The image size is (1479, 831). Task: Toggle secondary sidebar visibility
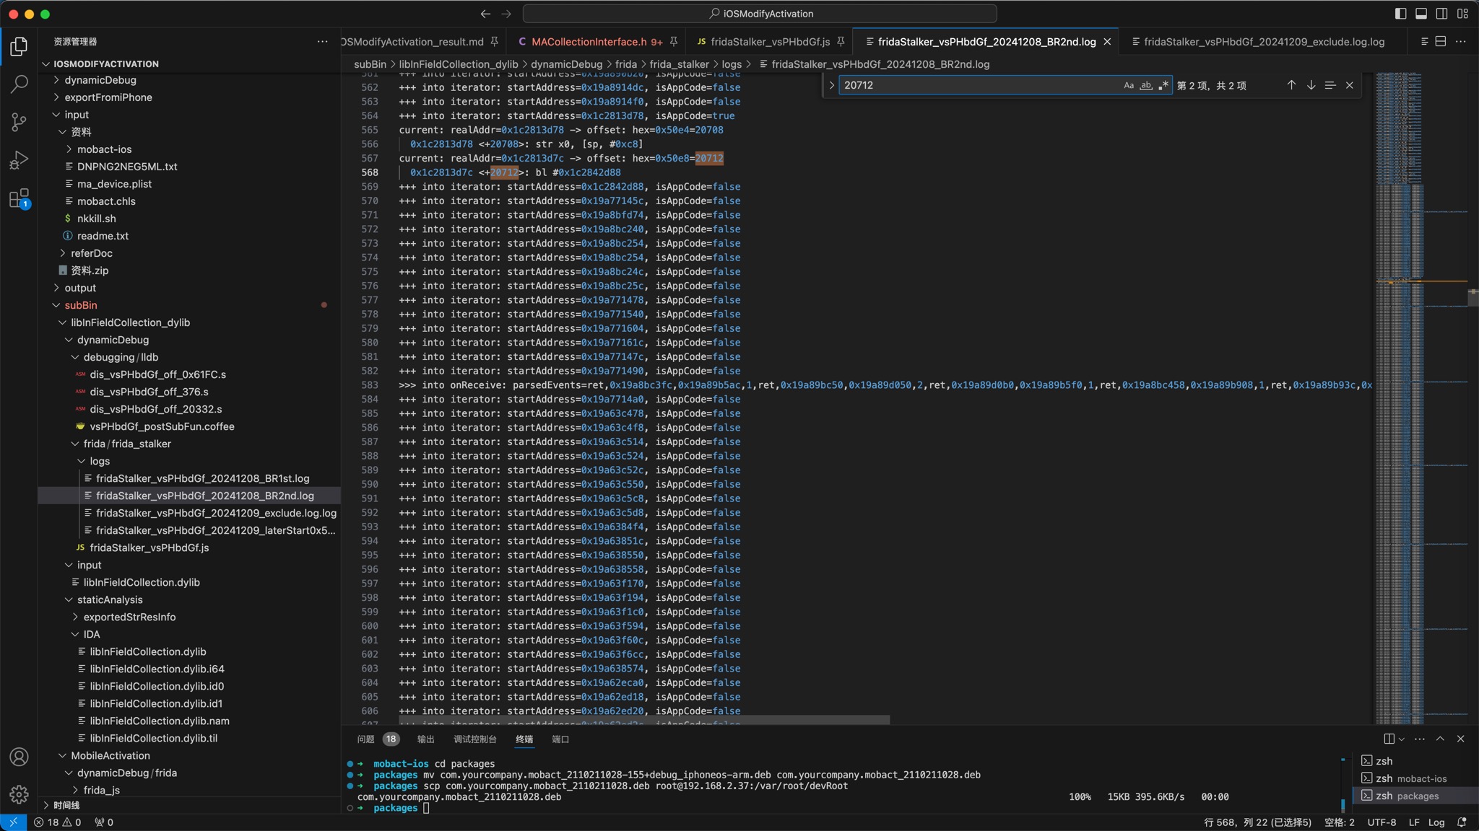pyautogui.click(x=1442, y=14)
